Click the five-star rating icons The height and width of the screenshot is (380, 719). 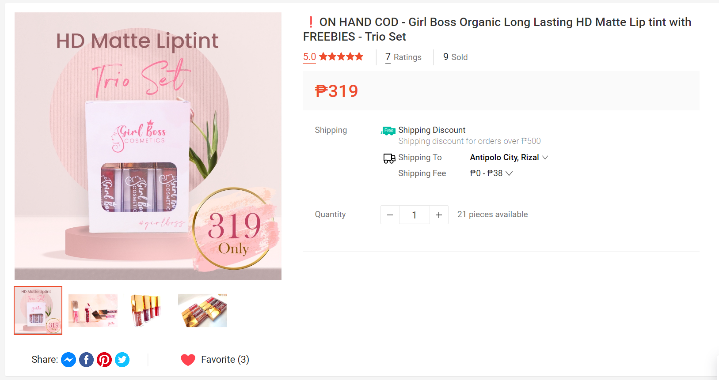point(341,56)
